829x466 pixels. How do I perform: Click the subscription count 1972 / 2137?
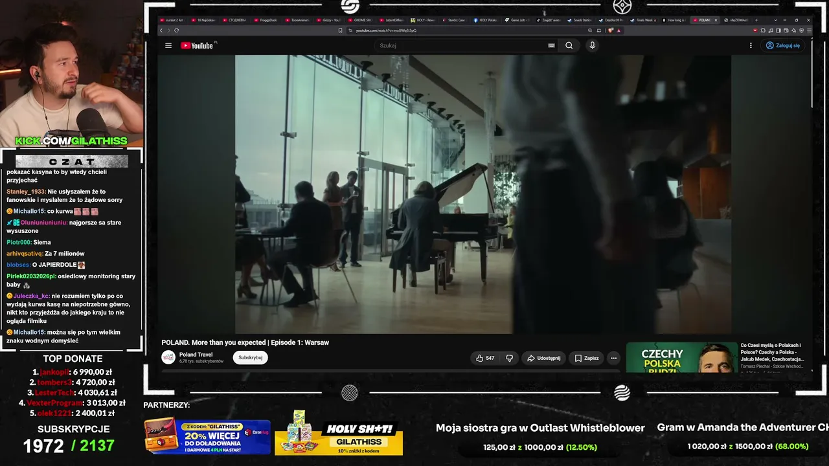click(x=69, y=445)
